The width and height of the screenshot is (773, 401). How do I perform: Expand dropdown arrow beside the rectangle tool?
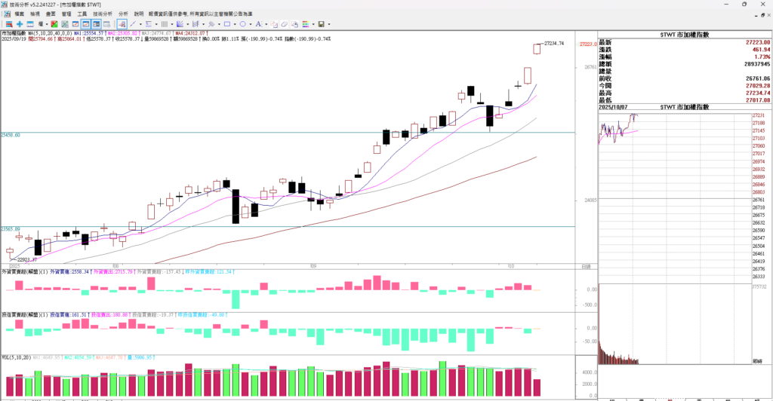point(235,24)
